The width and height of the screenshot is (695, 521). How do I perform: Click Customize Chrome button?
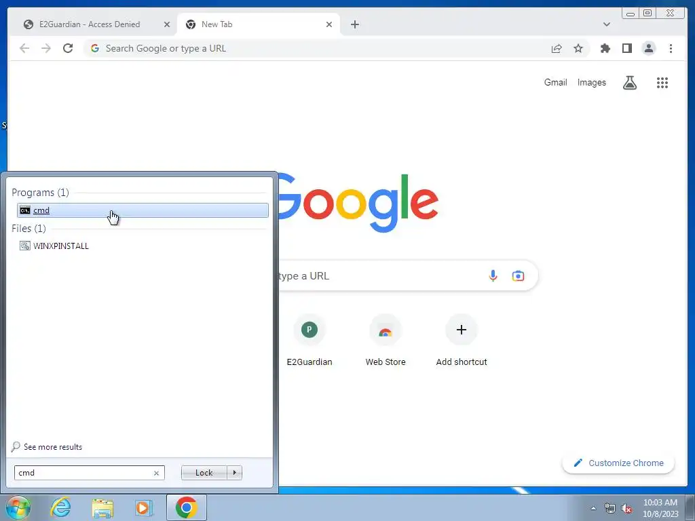coord(618,463)
